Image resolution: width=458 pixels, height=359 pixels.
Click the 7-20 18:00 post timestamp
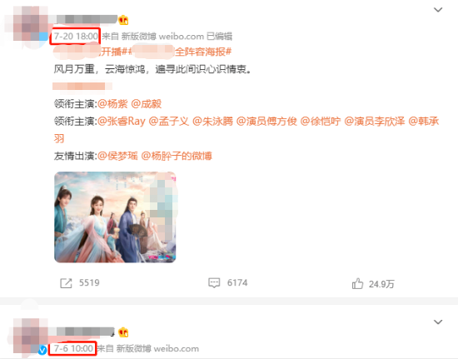click(76, 36)
